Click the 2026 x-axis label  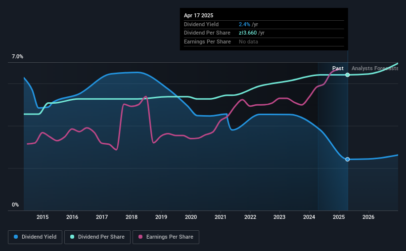[x=368, y=217]
